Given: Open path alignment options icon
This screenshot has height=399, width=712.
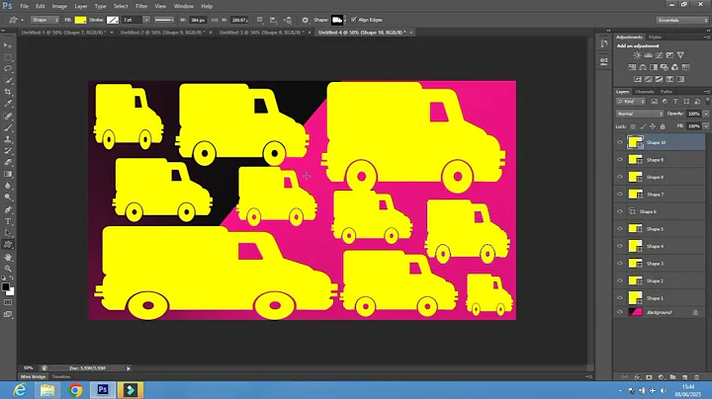Looking at the screenshot, I should coord(273,20).
